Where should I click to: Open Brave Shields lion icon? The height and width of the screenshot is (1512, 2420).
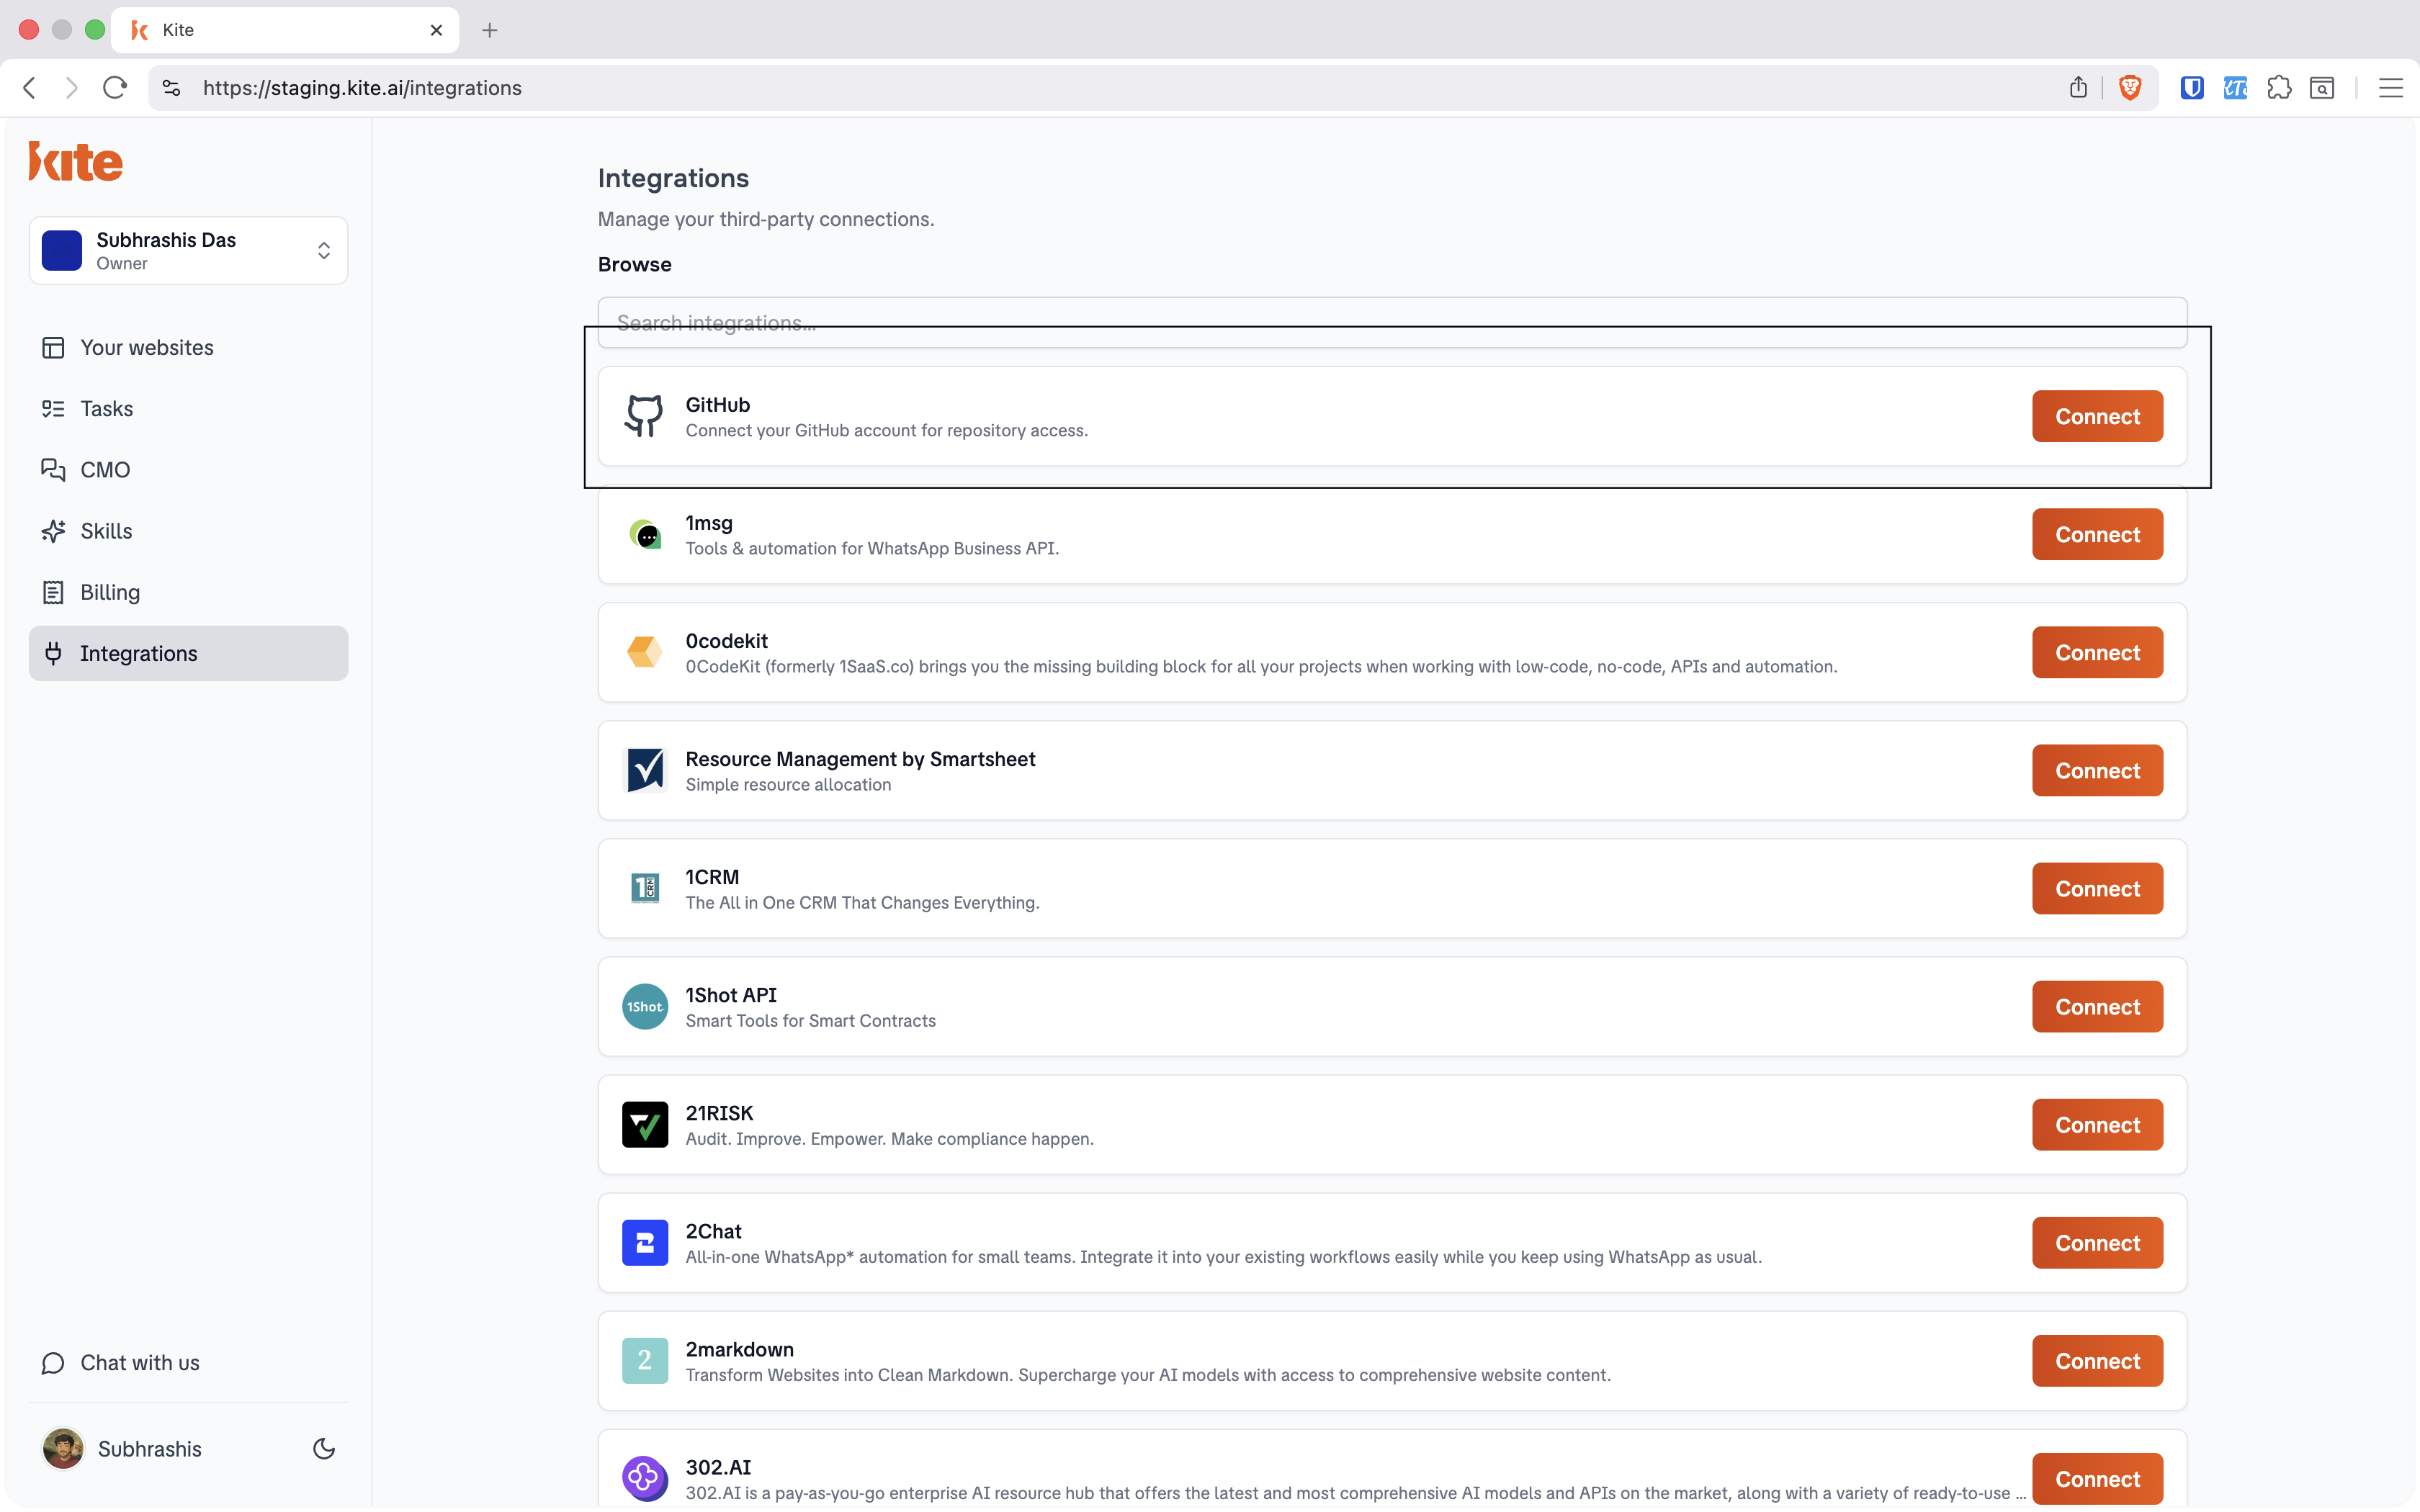click(2130, 88)
